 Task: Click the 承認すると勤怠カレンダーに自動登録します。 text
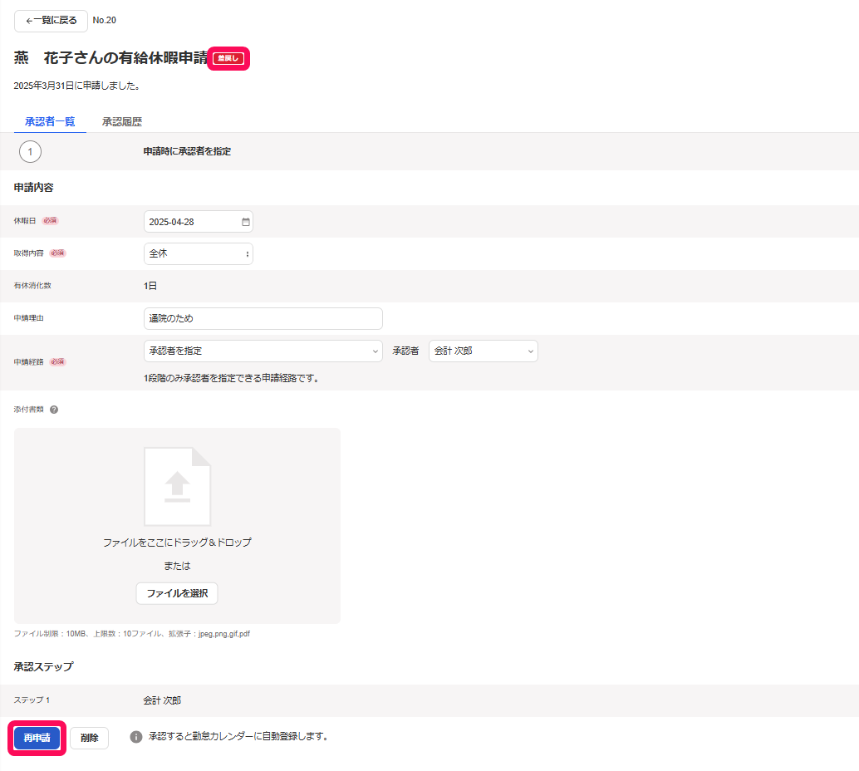[x=238, y=736]
